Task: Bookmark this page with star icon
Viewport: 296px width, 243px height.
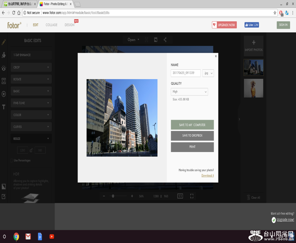Action: pyautogui.click(x=275, y=13)
